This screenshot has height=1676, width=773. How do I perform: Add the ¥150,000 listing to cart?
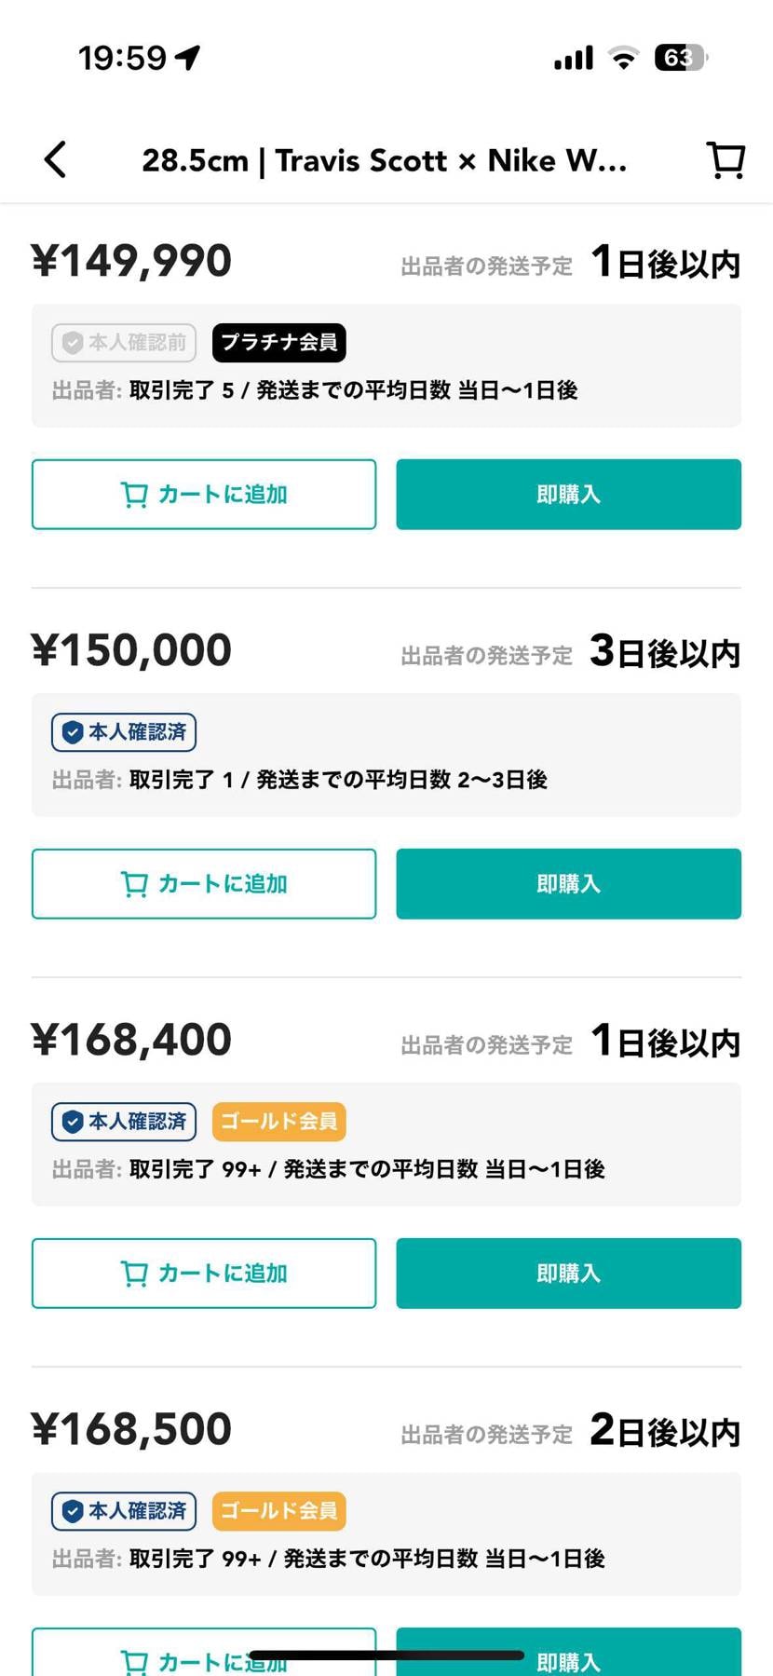coord(204,883)
